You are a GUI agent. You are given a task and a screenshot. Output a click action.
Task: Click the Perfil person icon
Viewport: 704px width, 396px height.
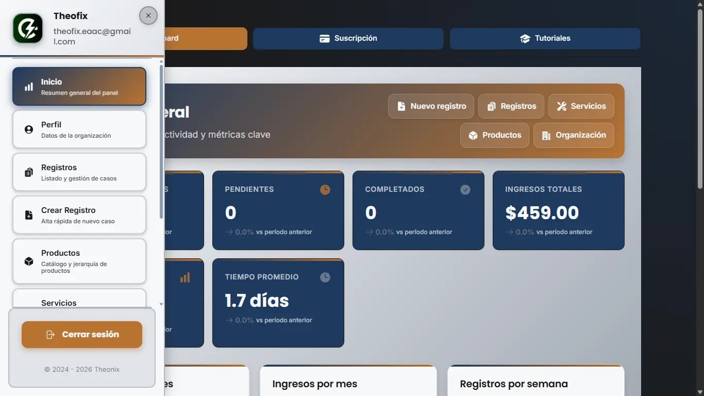click(x=28, y=129)
